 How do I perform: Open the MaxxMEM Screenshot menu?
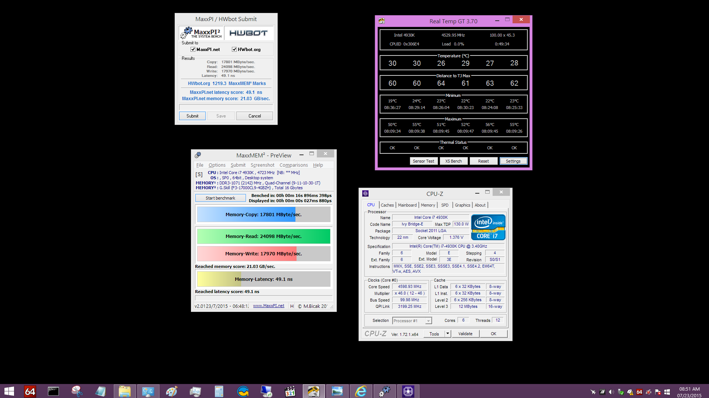pos(262,165)
